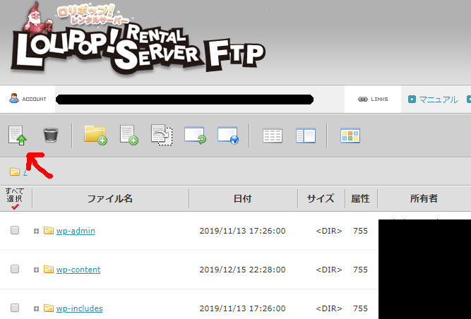
Task: Click the window refresh icon
Action: point(195,136)
